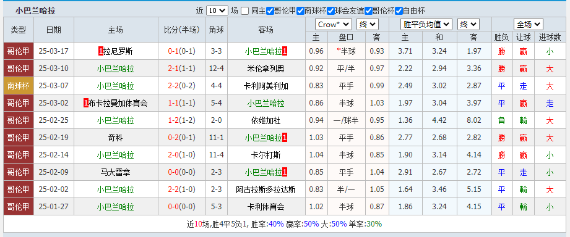Image resolution: width=570 pixels, height=237 pixels.
Task: Open the 全场 period dropdown
Action: click(x=528, y=24)
